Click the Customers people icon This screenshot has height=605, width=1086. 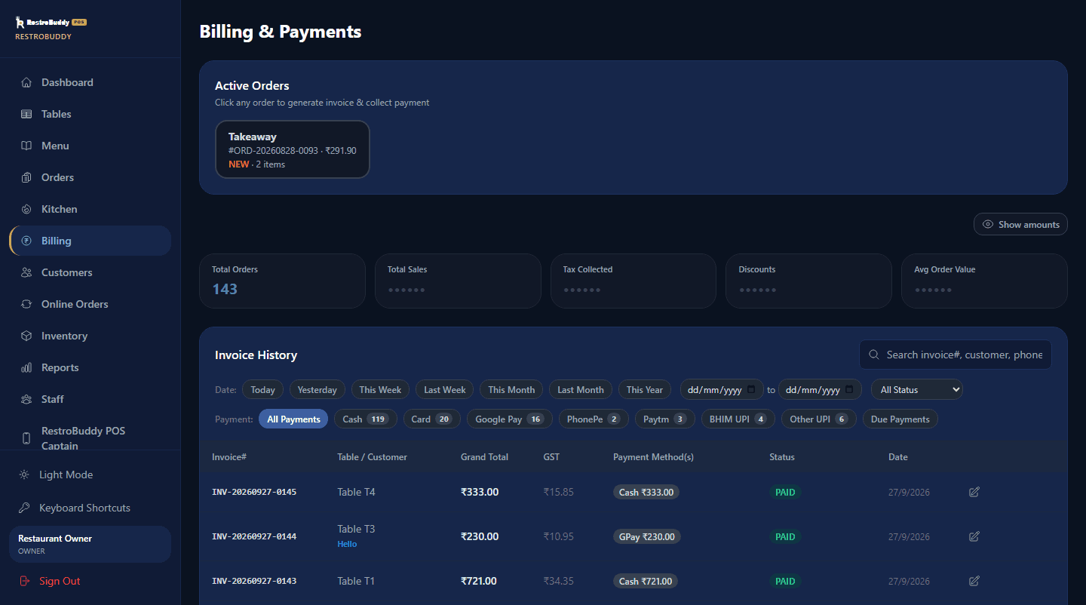[26, 272]
